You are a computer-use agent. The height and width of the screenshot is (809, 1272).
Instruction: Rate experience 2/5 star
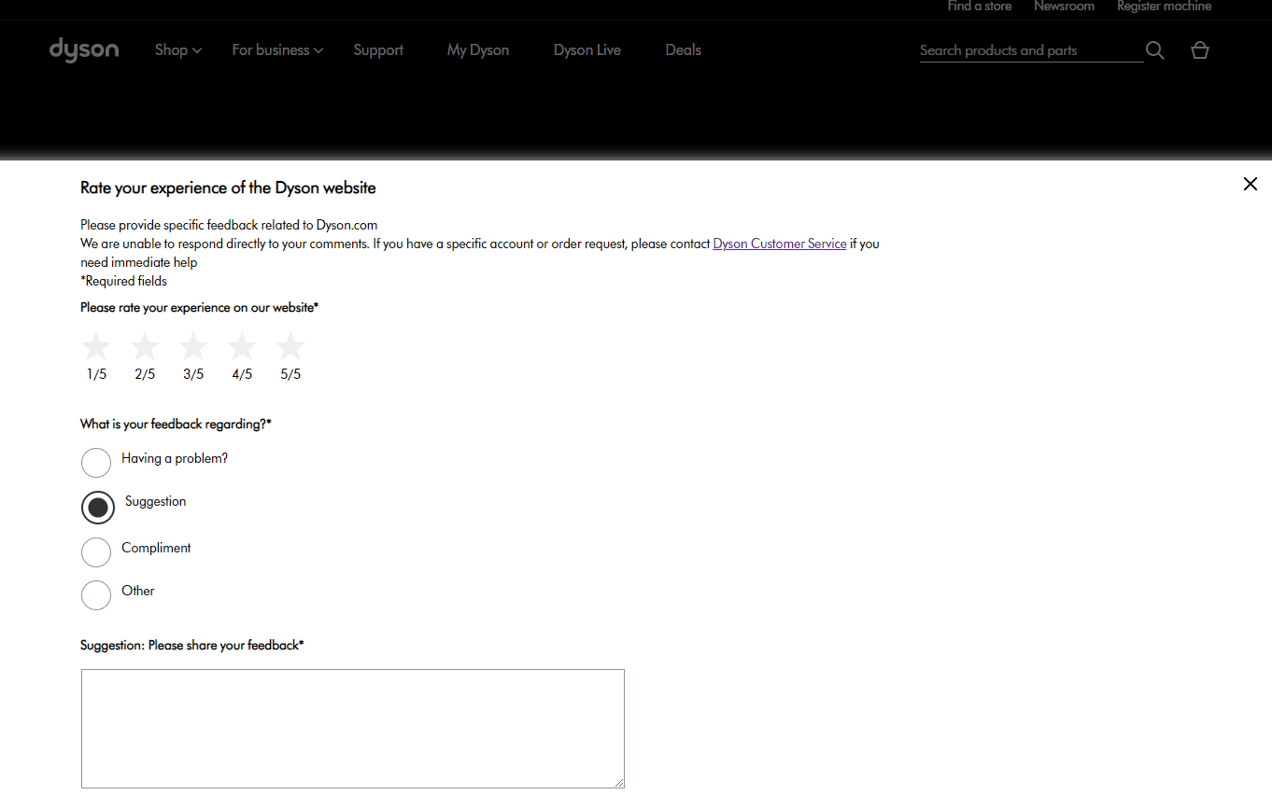click(145, 347)
